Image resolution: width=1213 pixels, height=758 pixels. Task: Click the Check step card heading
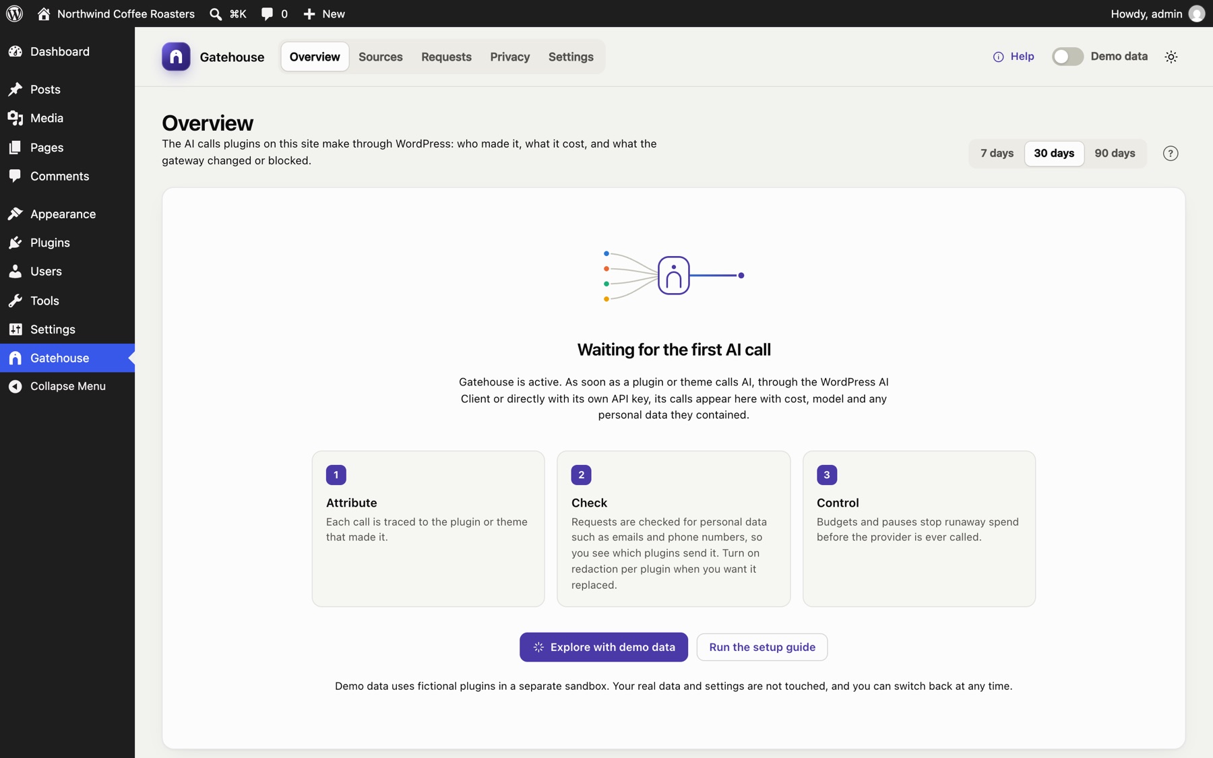589,503
